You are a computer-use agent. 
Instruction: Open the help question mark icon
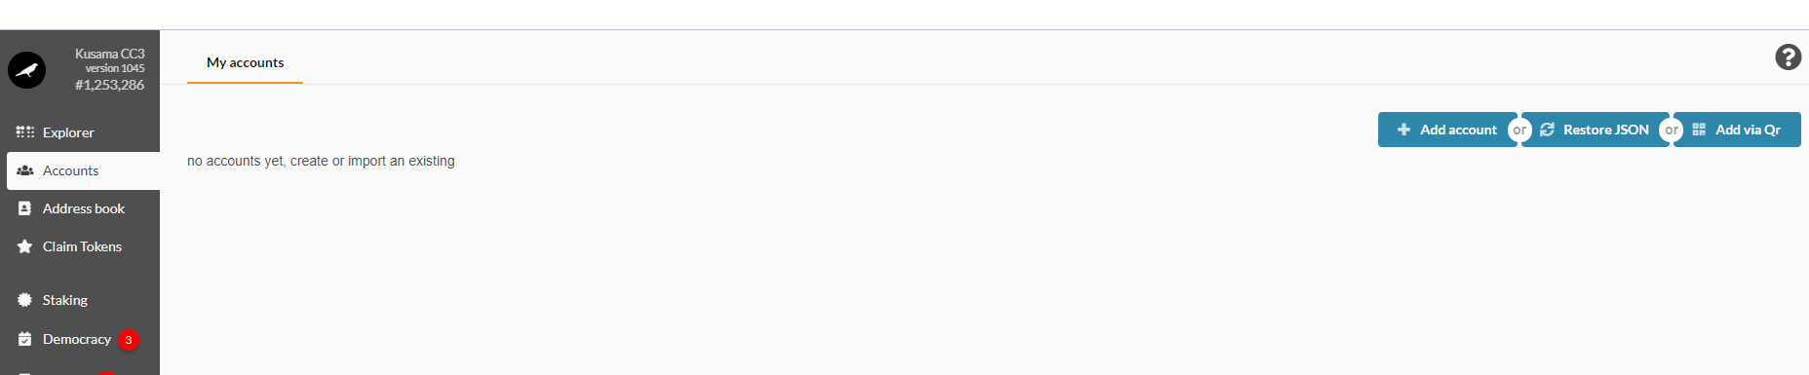[1788, 57]
